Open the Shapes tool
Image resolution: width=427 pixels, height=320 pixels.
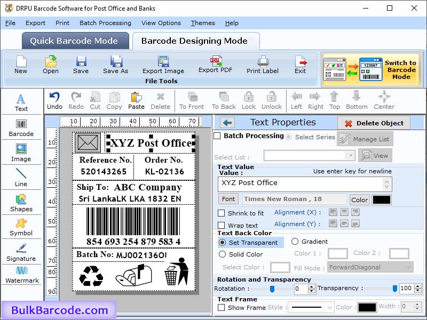21,203
